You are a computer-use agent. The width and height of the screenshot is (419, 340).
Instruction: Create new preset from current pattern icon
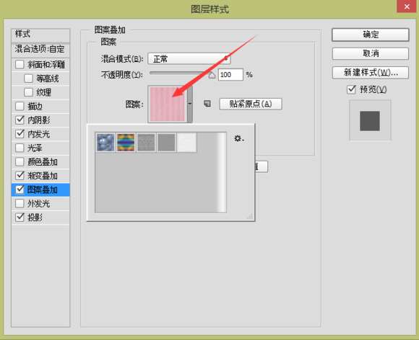point(207,104)
